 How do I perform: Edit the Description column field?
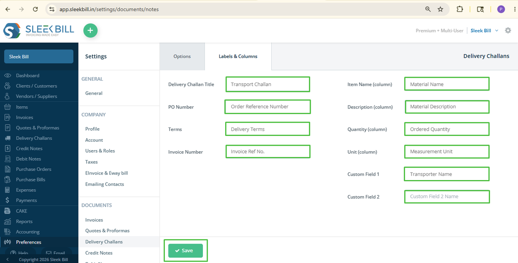click(x=447, y=106)
